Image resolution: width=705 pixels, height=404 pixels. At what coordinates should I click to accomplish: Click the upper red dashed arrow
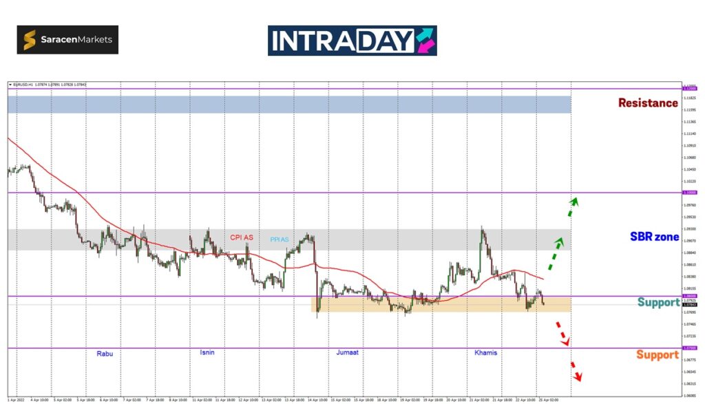[x=563, y=337]
